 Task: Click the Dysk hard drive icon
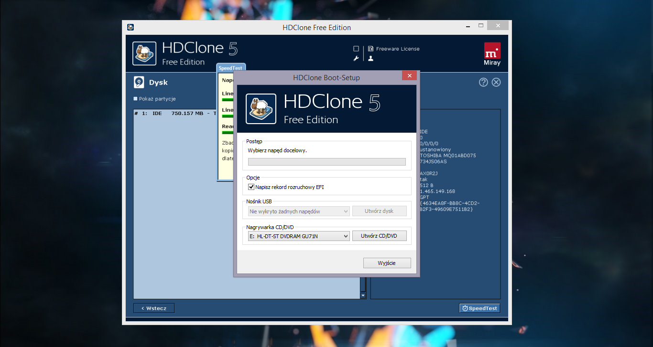click(139, 82)
